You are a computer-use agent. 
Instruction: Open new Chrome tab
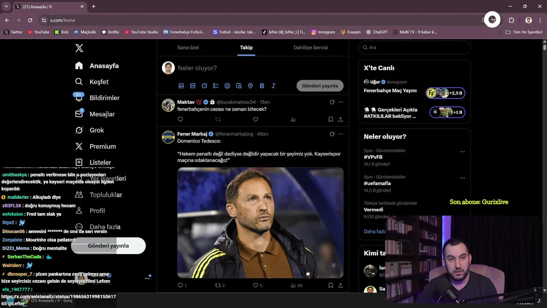(94, 6)
